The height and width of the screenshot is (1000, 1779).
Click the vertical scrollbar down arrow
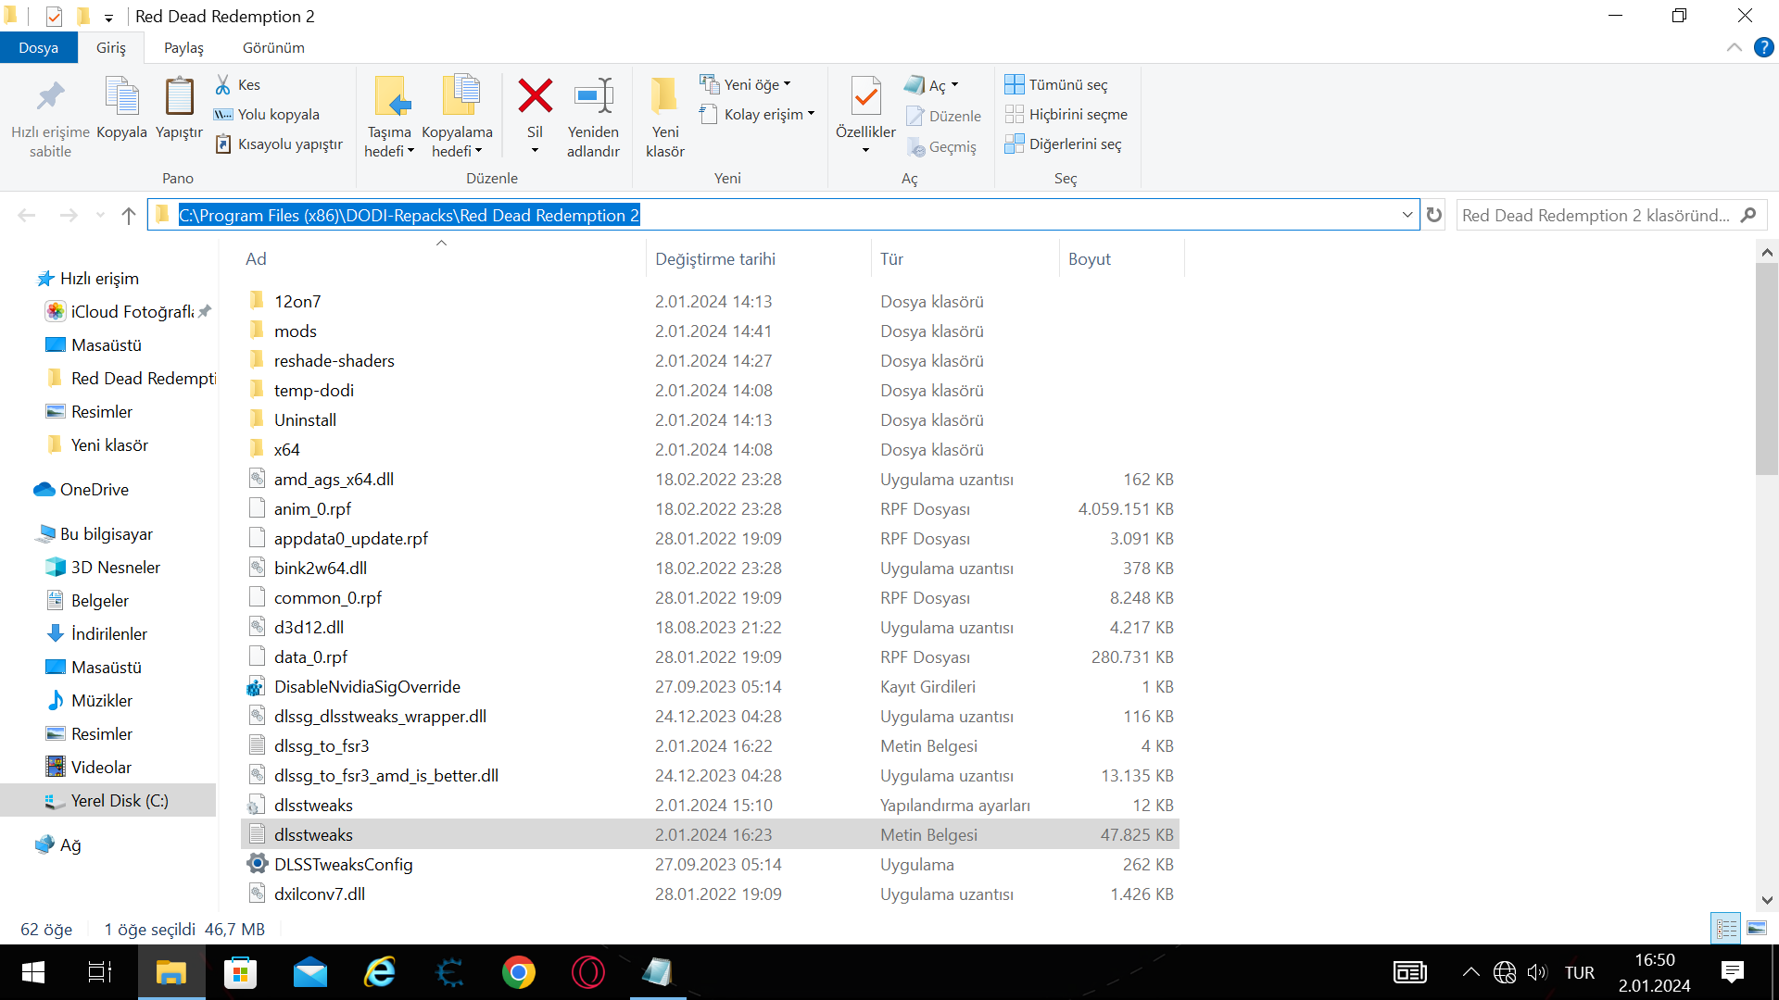tap(1766, 900)
